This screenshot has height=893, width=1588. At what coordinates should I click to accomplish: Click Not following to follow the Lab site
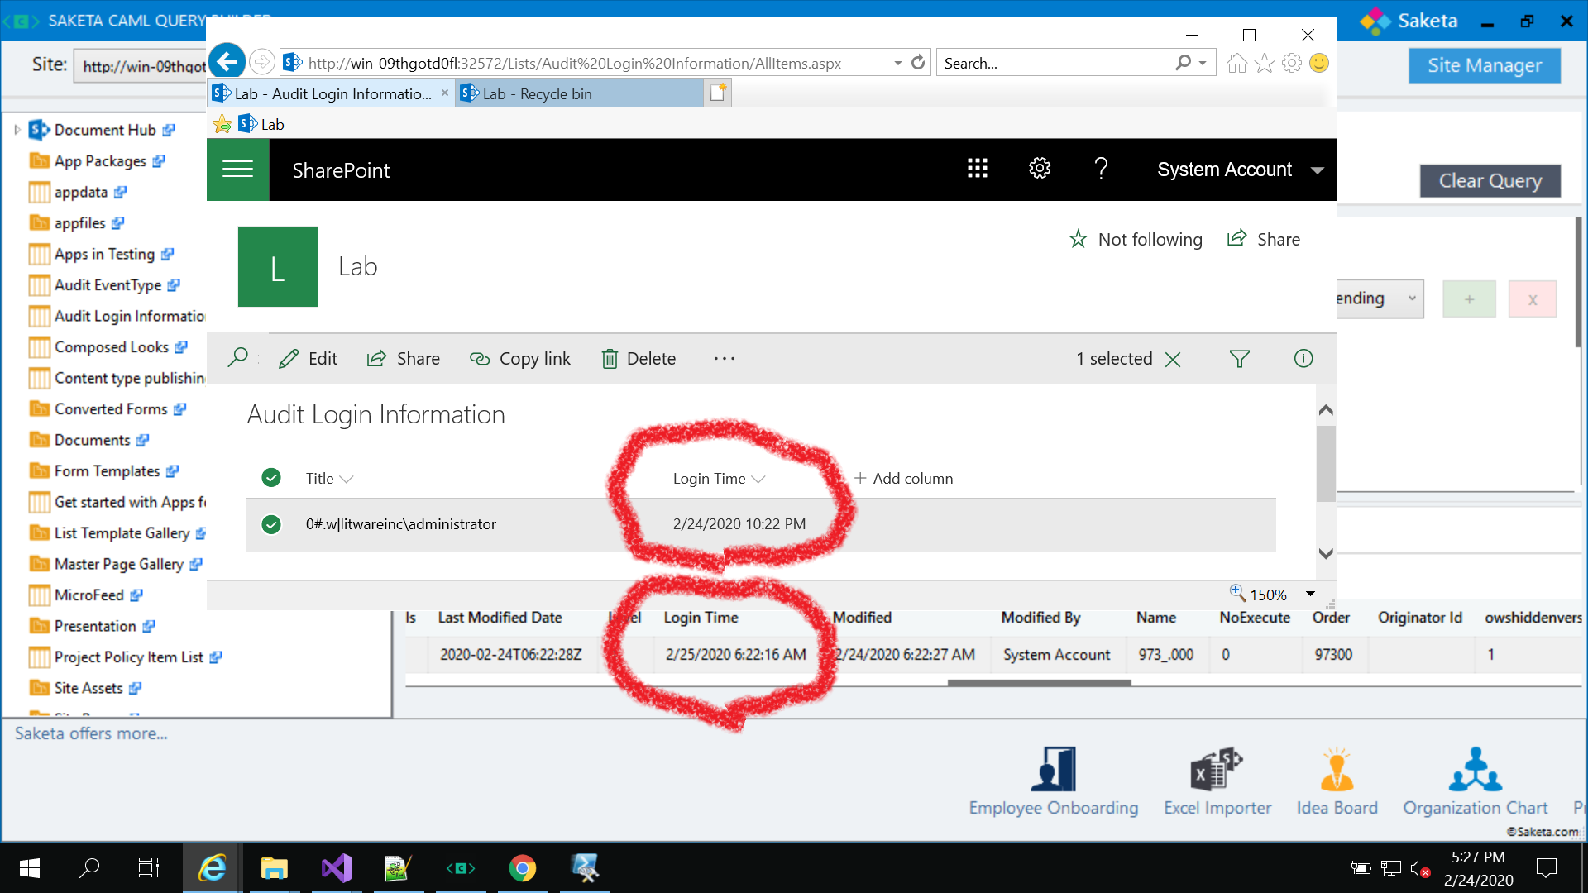tap(1136, 239)
